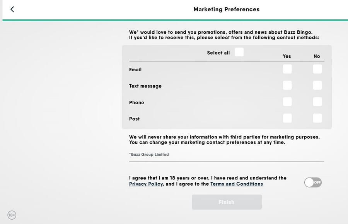
Task: Click the Buzz Group Limited footnote
Action: (149, 154)
